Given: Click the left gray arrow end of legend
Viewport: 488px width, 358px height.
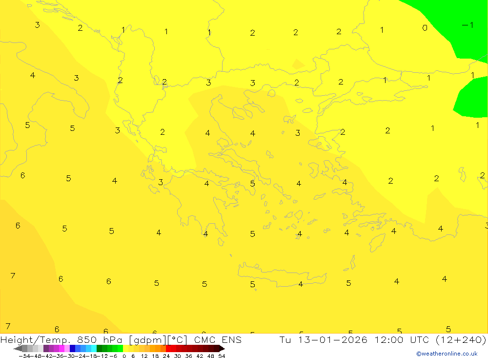Looking at the screenshot, I should (18, 349).
